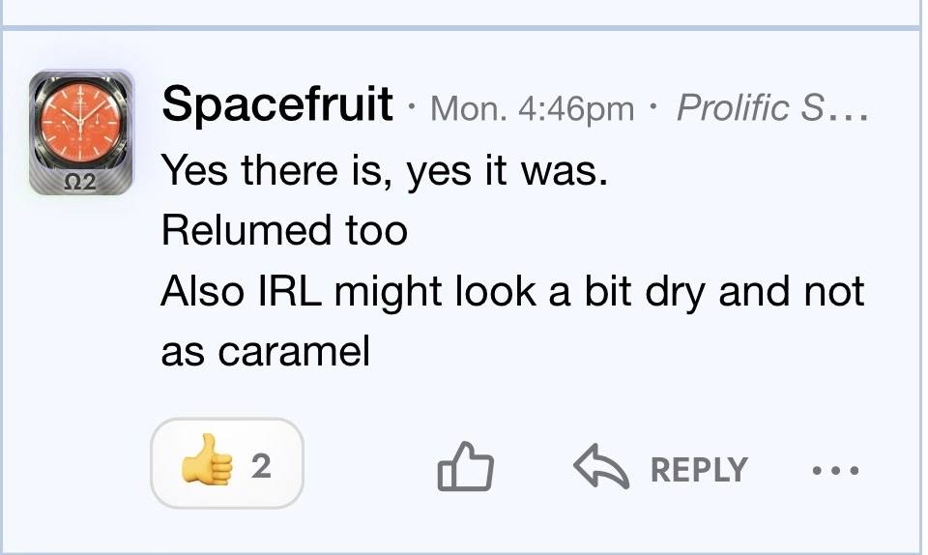Toggle the thumbs-up reaction pill with 2
Image resolution: width=928 pixels, height=555 pixels.
click(227, 463)
